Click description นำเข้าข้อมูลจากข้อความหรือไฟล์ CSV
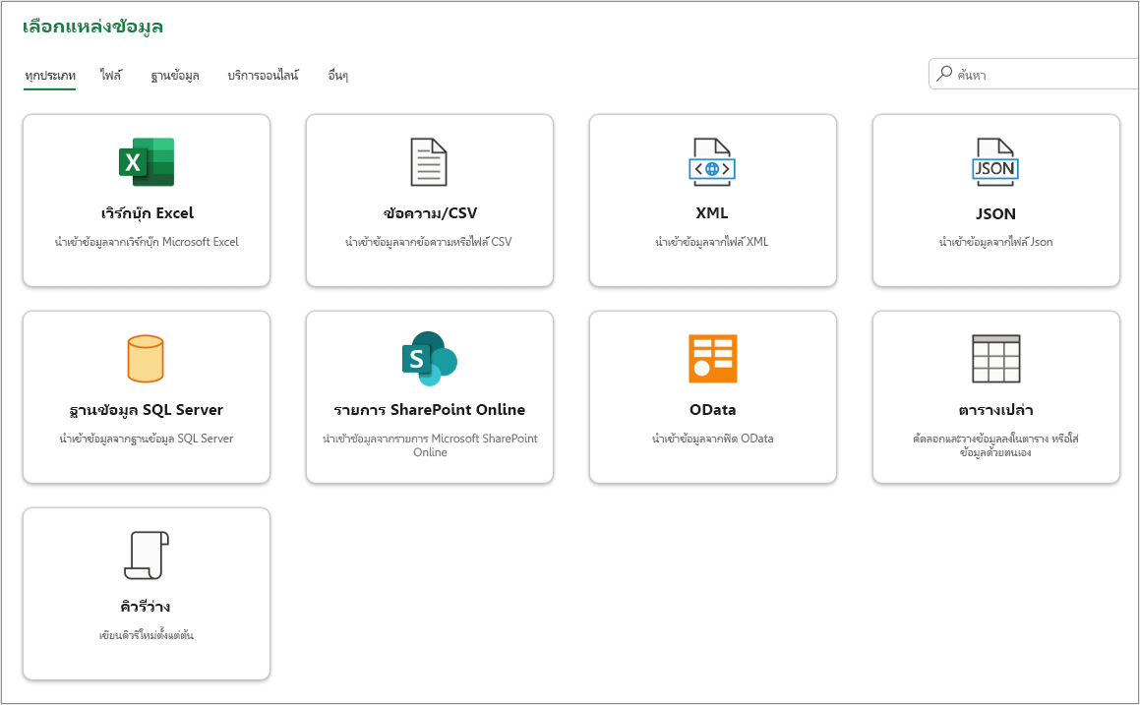This screenshot has height=705, width=1140. pyautogui.click(x=429, y=242)
